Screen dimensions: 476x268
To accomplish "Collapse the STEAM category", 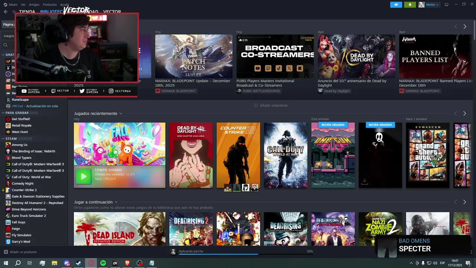I will (3, 138).
